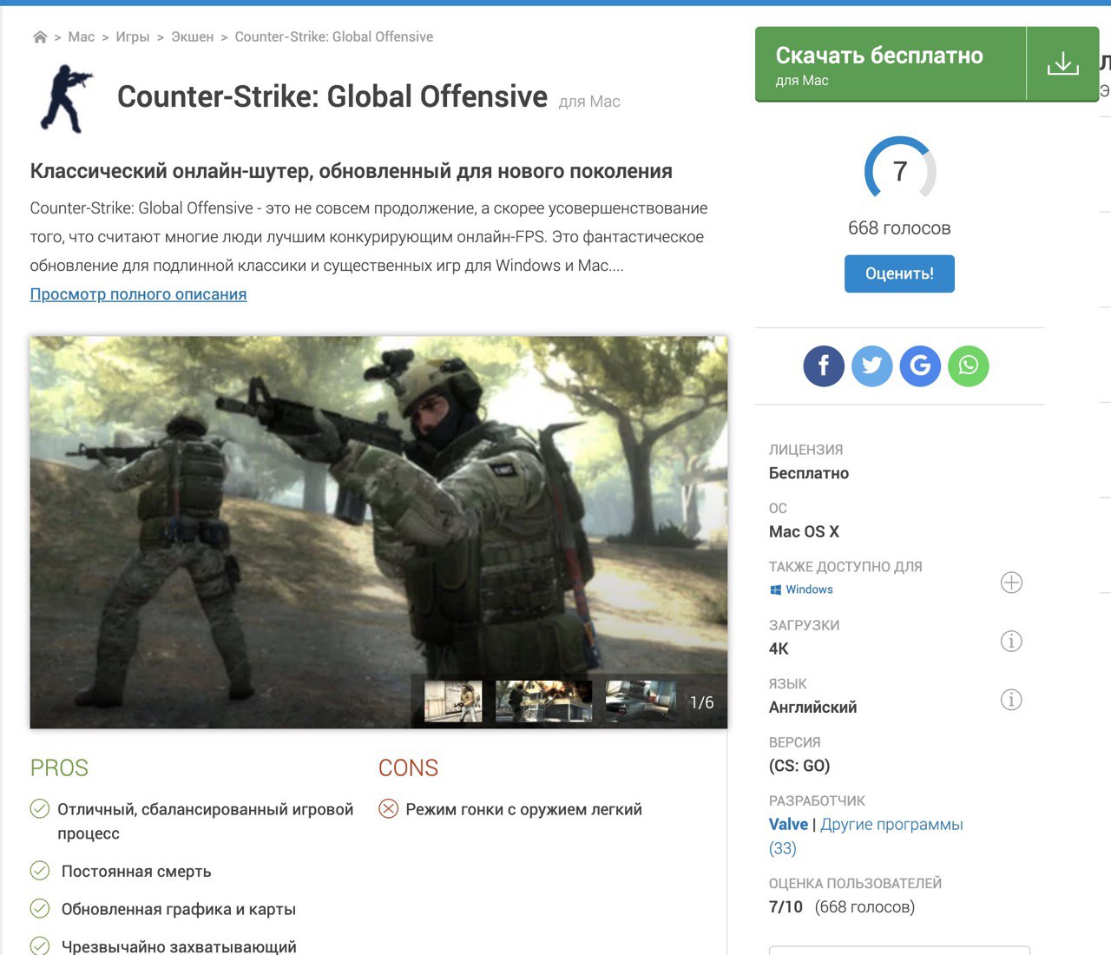
Task: Click red cross icon beside Режим гонки
Action: tap(389, 809)
